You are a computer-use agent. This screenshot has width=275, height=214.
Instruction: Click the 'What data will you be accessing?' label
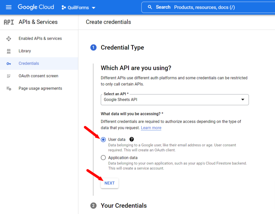[x=132, y=114]
